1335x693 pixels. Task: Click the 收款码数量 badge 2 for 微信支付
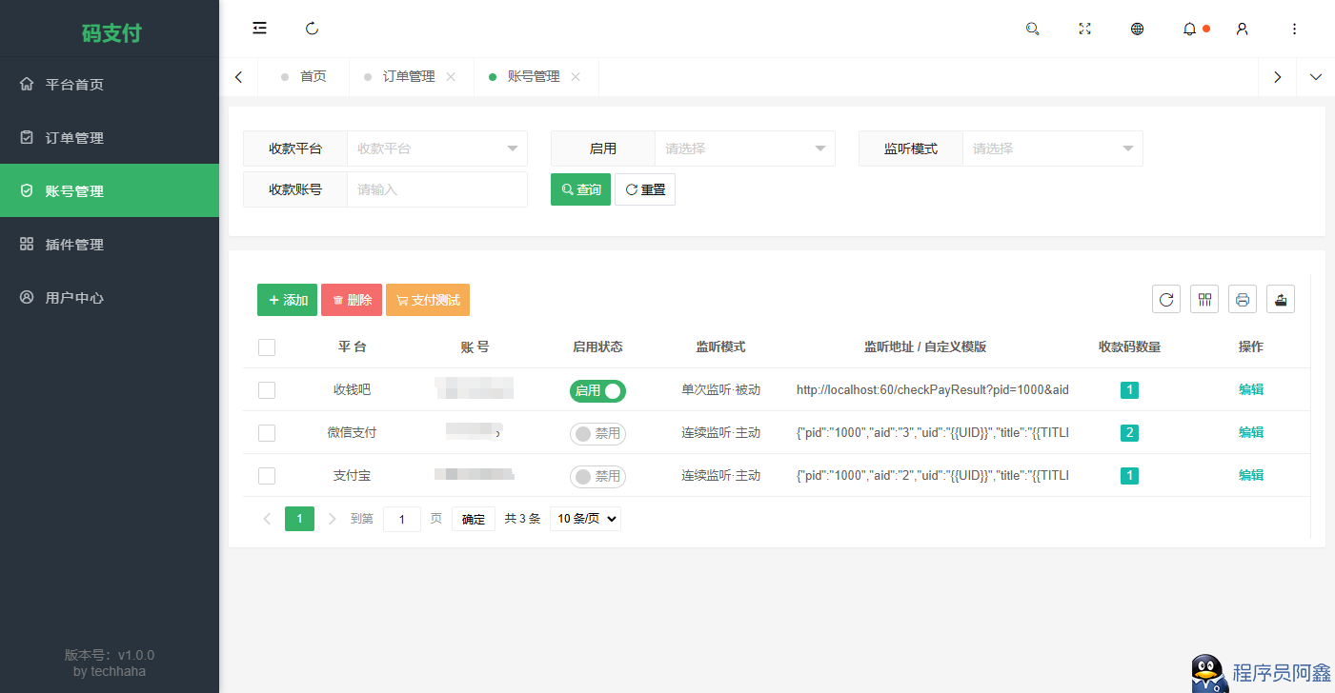click(1129, 433)
